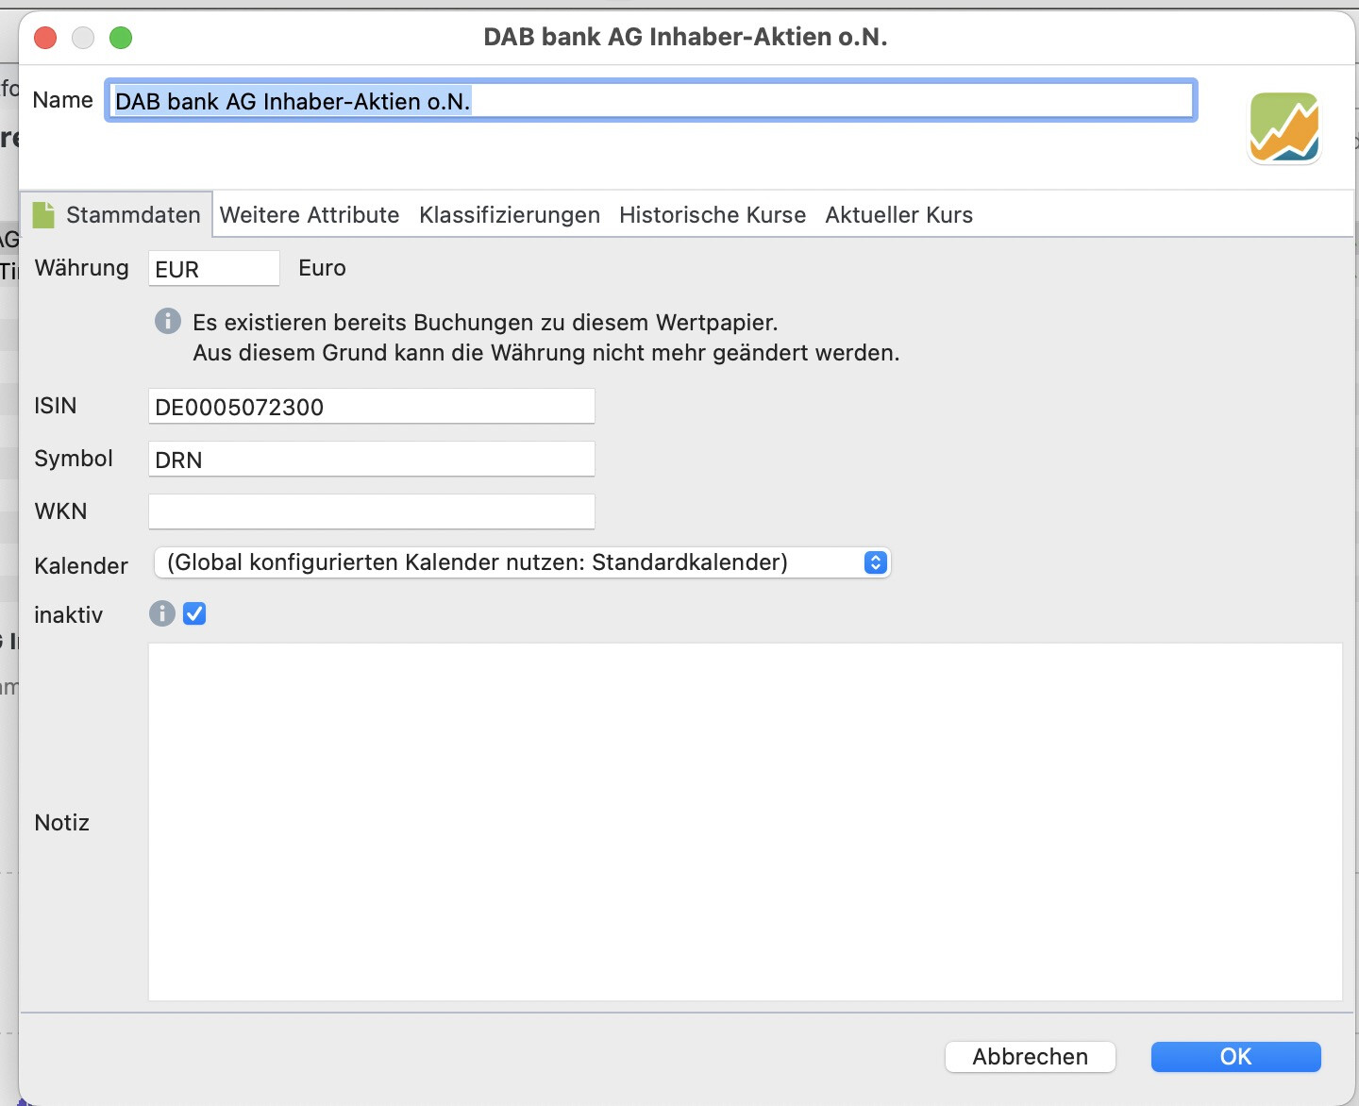Click the 'Notiz' label
1359x1106 pixels.
[62, 823]
